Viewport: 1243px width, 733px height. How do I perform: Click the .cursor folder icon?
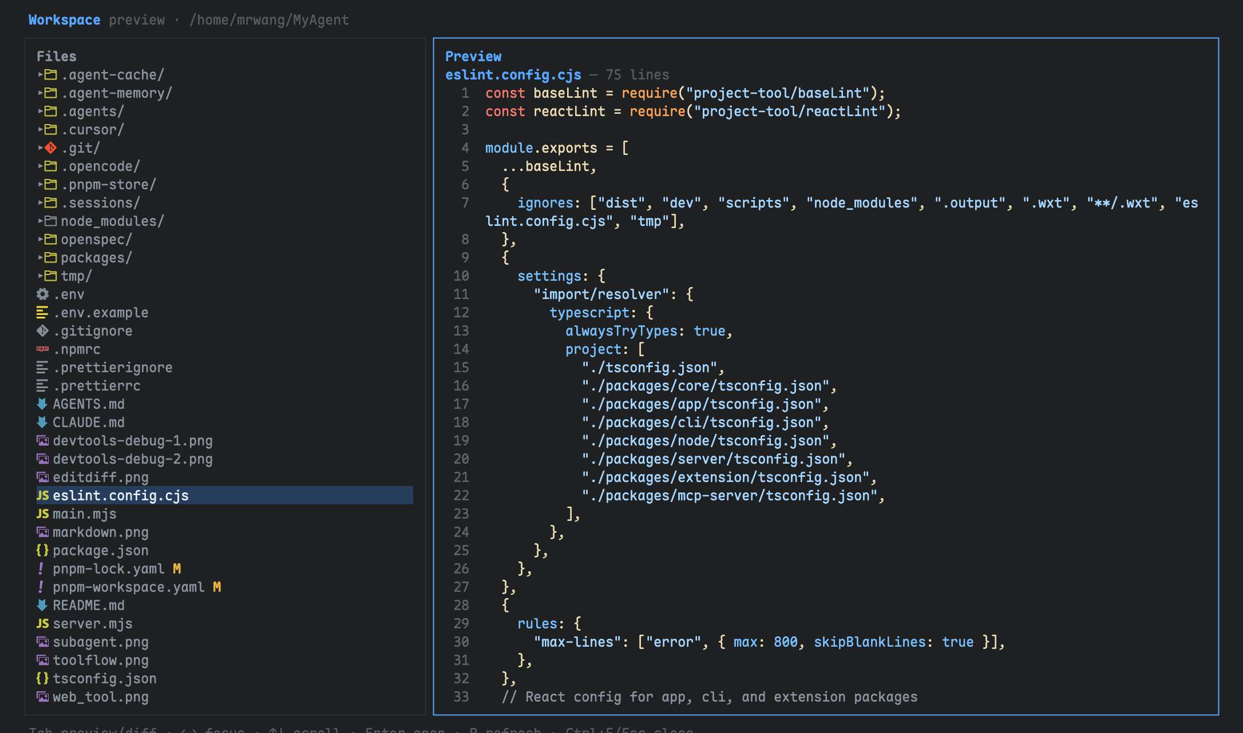[51, 130]
